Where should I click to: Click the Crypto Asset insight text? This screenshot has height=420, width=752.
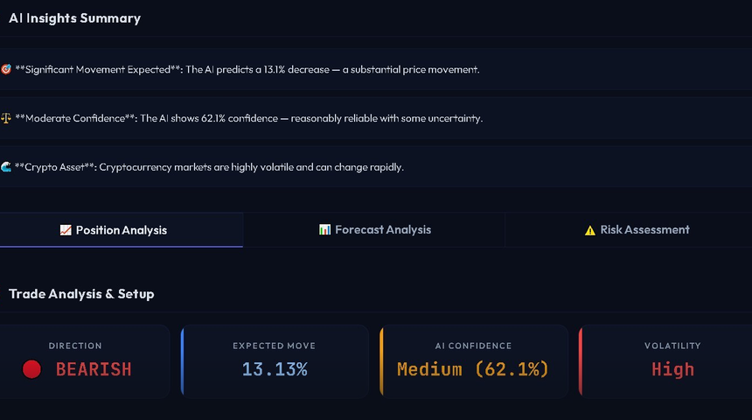209,167
